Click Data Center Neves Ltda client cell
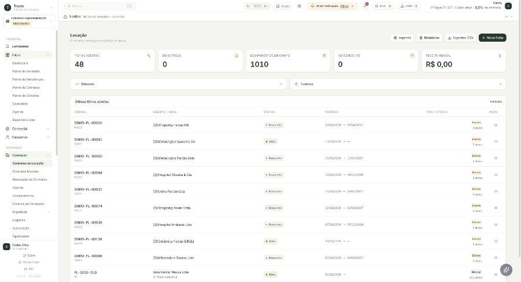The width and height of the screenshot is (521, 282). tap(171, 272)
